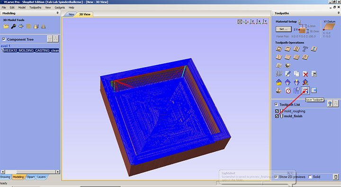
Task: Uncheck the mold_finish toolpath visibility
Action: click(x=277, y=116)
